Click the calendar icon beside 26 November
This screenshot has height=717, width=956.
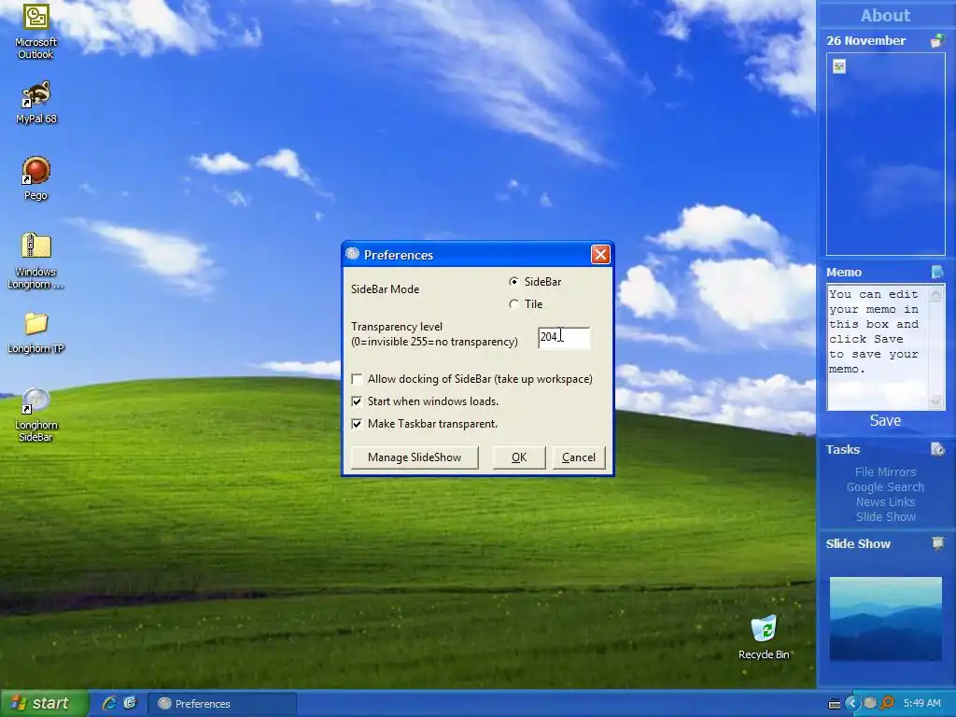937,41
